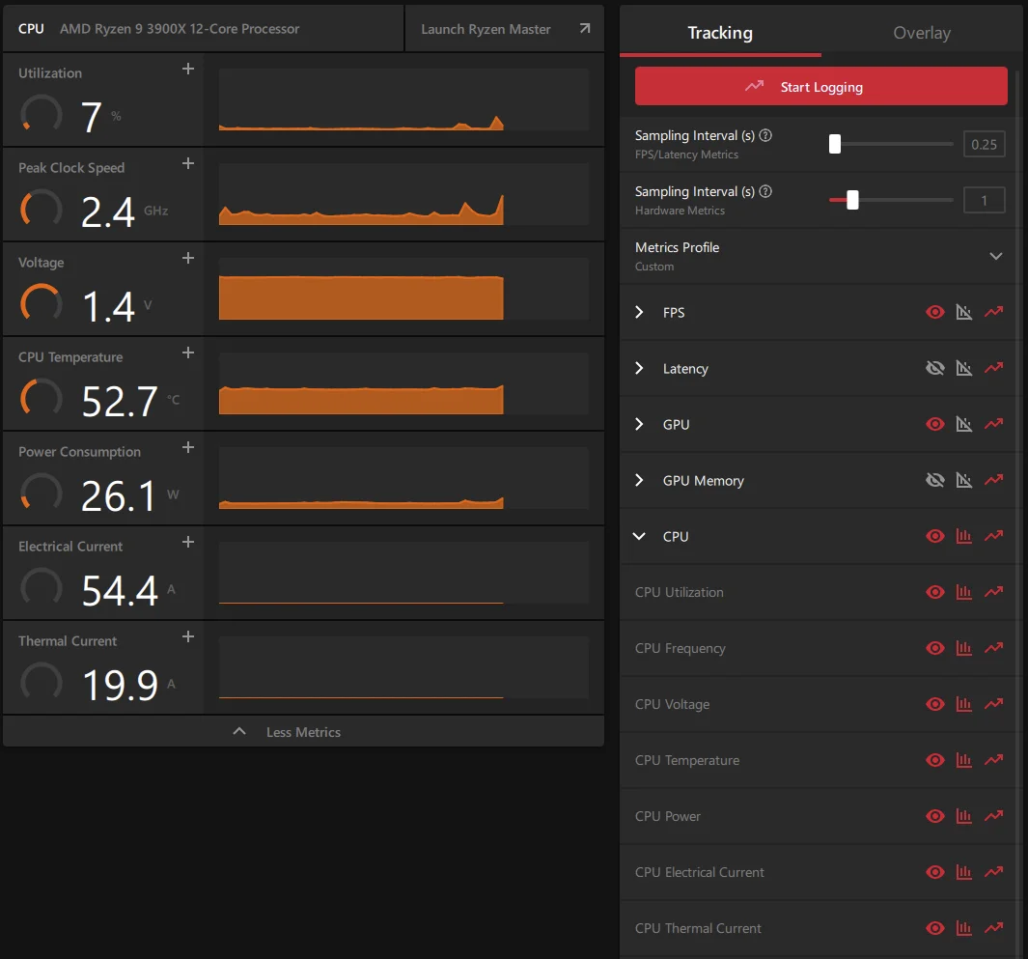Click the plus icon for Thermal Current
The image size is (1028, 959).
[188, 637]
